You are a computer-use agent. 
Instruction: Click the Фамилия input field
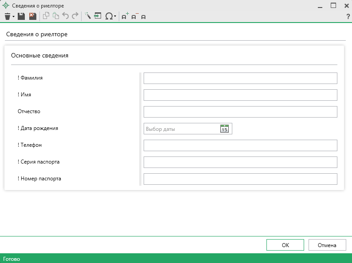pos(240,78)
